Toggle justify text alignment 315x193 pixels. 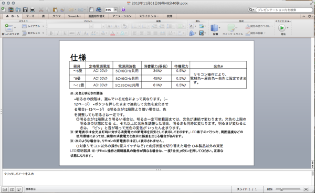[155, 33]
